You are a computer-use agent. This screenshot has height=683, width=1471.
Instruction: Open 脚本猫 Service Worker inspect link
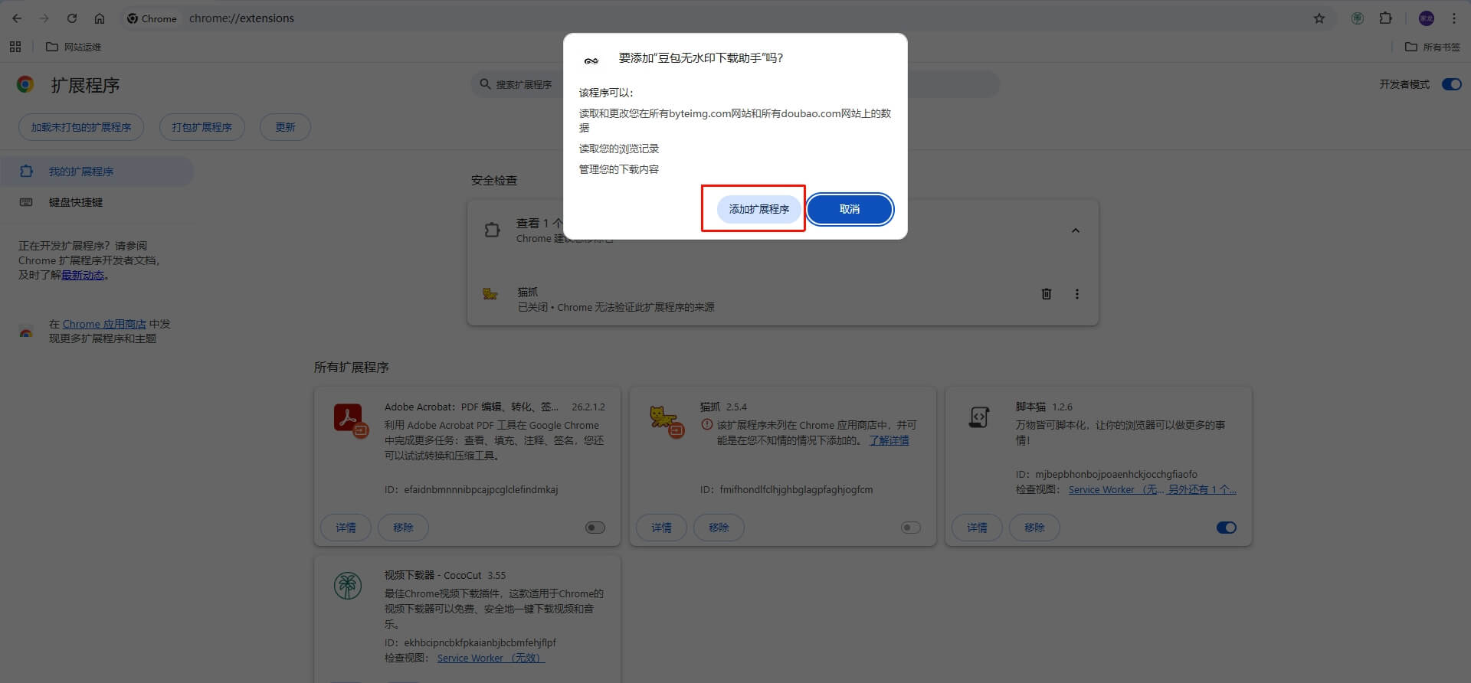coord(1116,489)
